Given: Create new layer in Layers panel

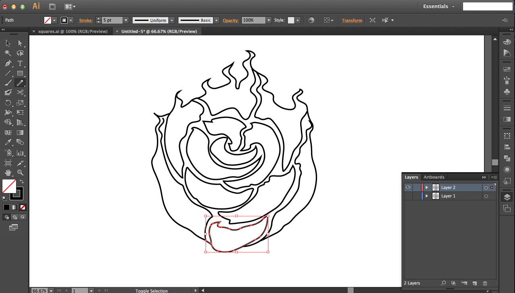Looking at the screenshot, I should [x=474, y=283].
